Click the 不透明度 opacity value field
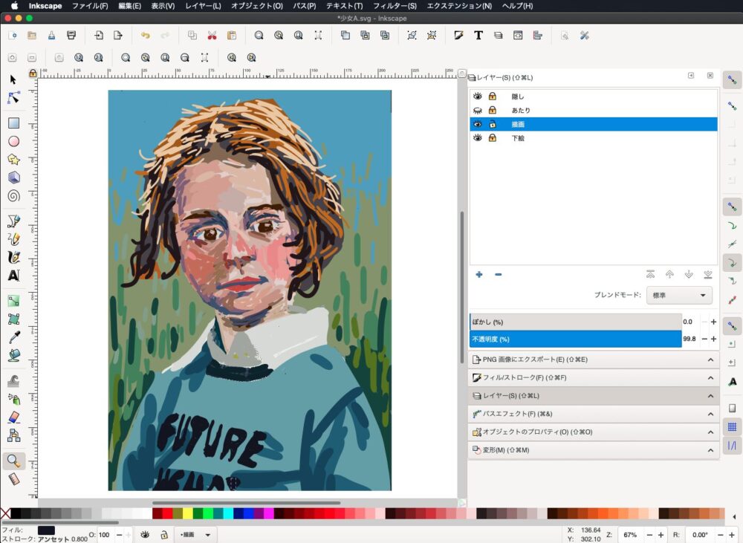The height and width of the screenshot is (543, 743). tap(691, 339)
